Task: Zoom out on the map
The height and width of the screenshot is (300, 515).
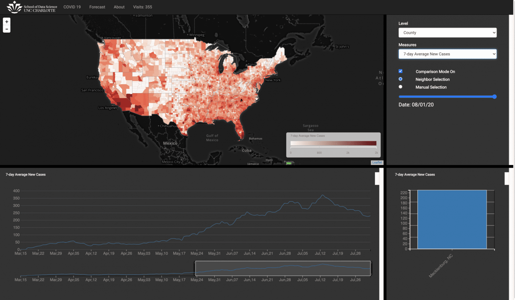Action: pyautogui.click(x=6, y=29)
